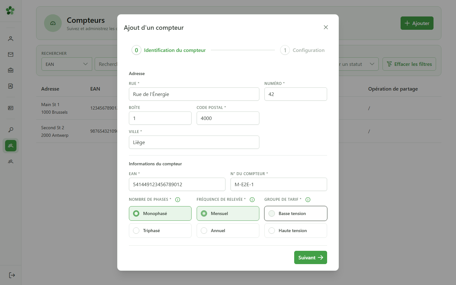Select Haute tension tariff group
The image size is (456, 285).
(x=296, y=231)
